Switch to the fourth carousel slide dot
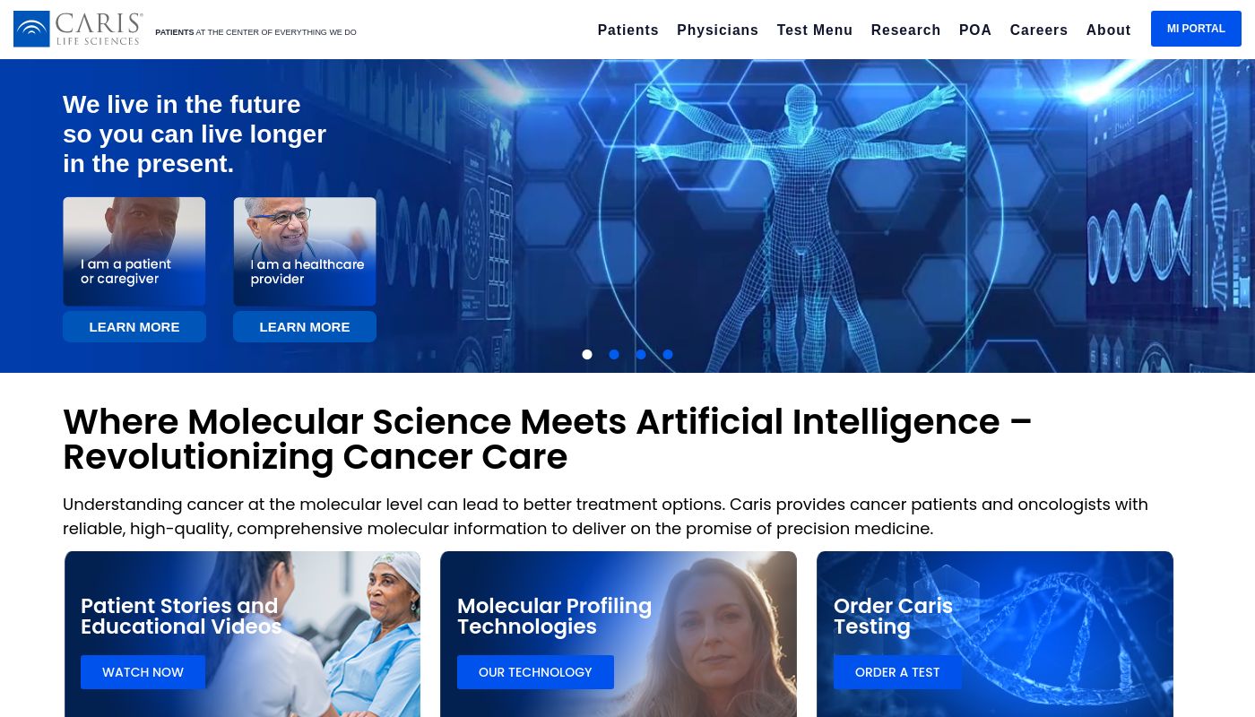 668,354
